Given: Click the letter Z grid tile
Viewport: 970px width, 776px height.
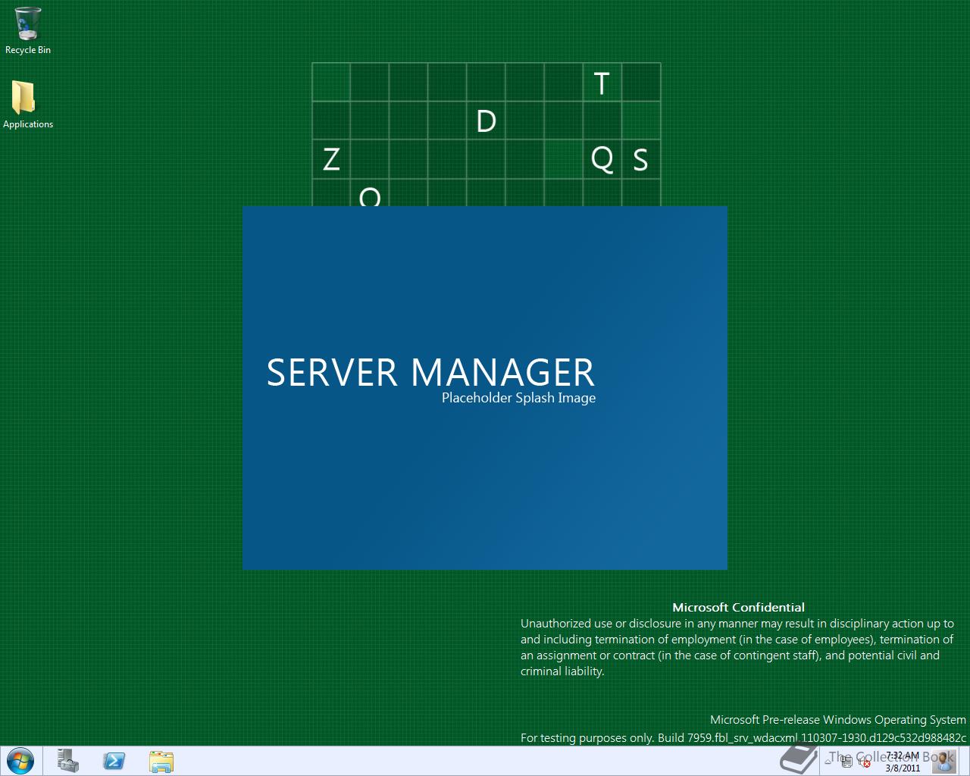Looking at the screenshot, I should click(x=331, y=160).
